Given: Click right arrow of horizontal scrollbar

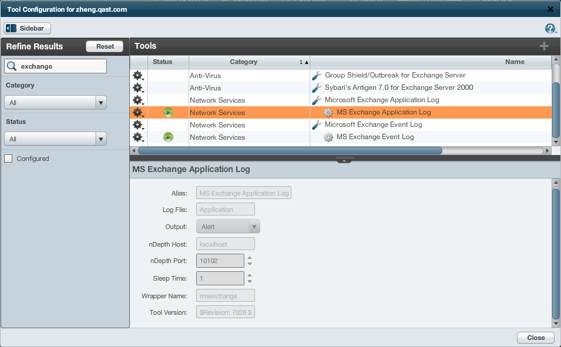Looking at the screenshot, I should (547, 151).
